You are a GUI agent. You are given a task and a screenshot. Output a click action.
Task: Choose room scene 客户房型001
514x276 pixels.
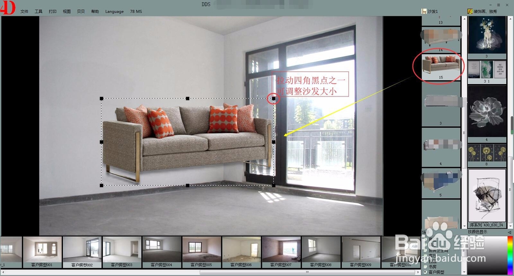tap(42, 252)
